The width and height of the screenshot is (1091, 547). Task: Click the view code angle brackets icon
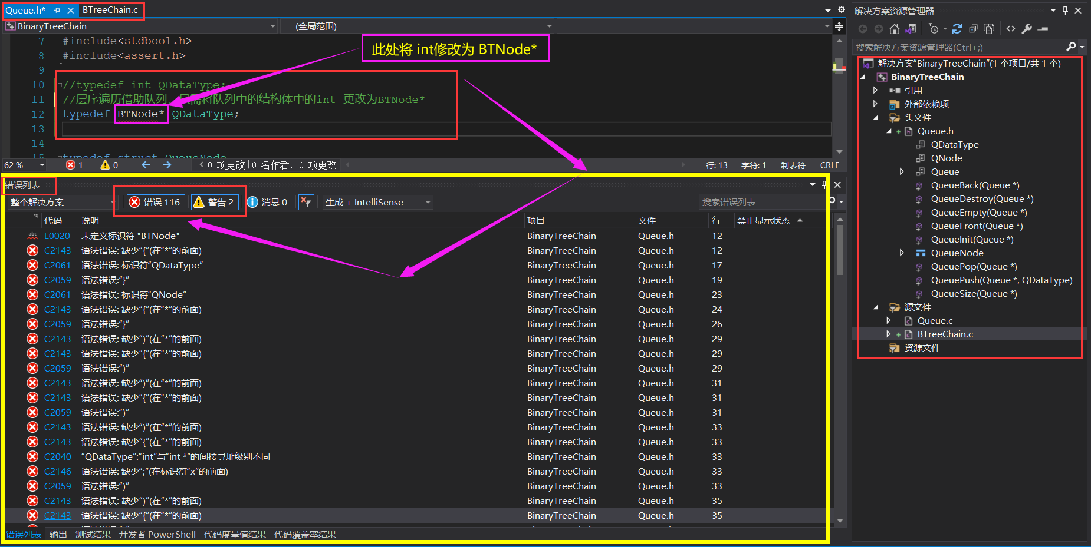1011,29
